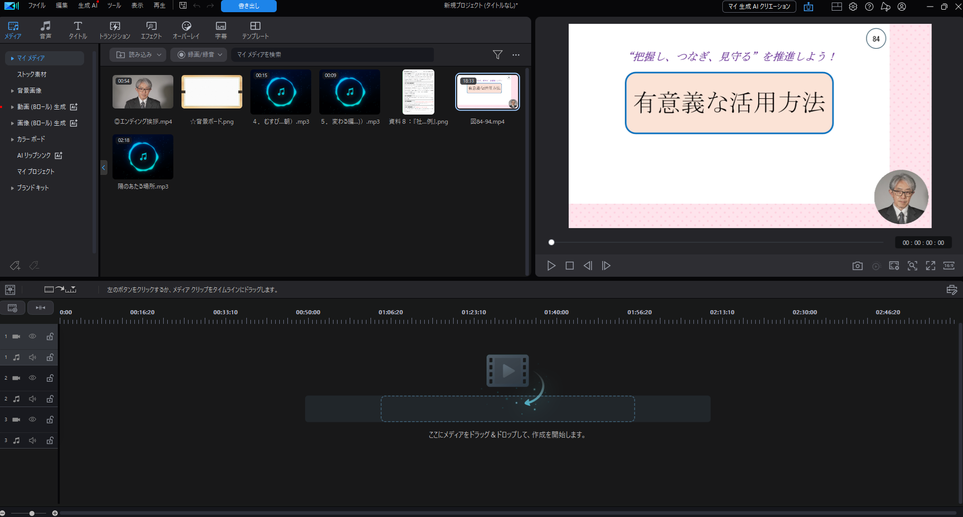The width and height of the screenshot is (963, 517).
Task: Click the settings gear icon in title bar
Action: [x=853, y=7]
